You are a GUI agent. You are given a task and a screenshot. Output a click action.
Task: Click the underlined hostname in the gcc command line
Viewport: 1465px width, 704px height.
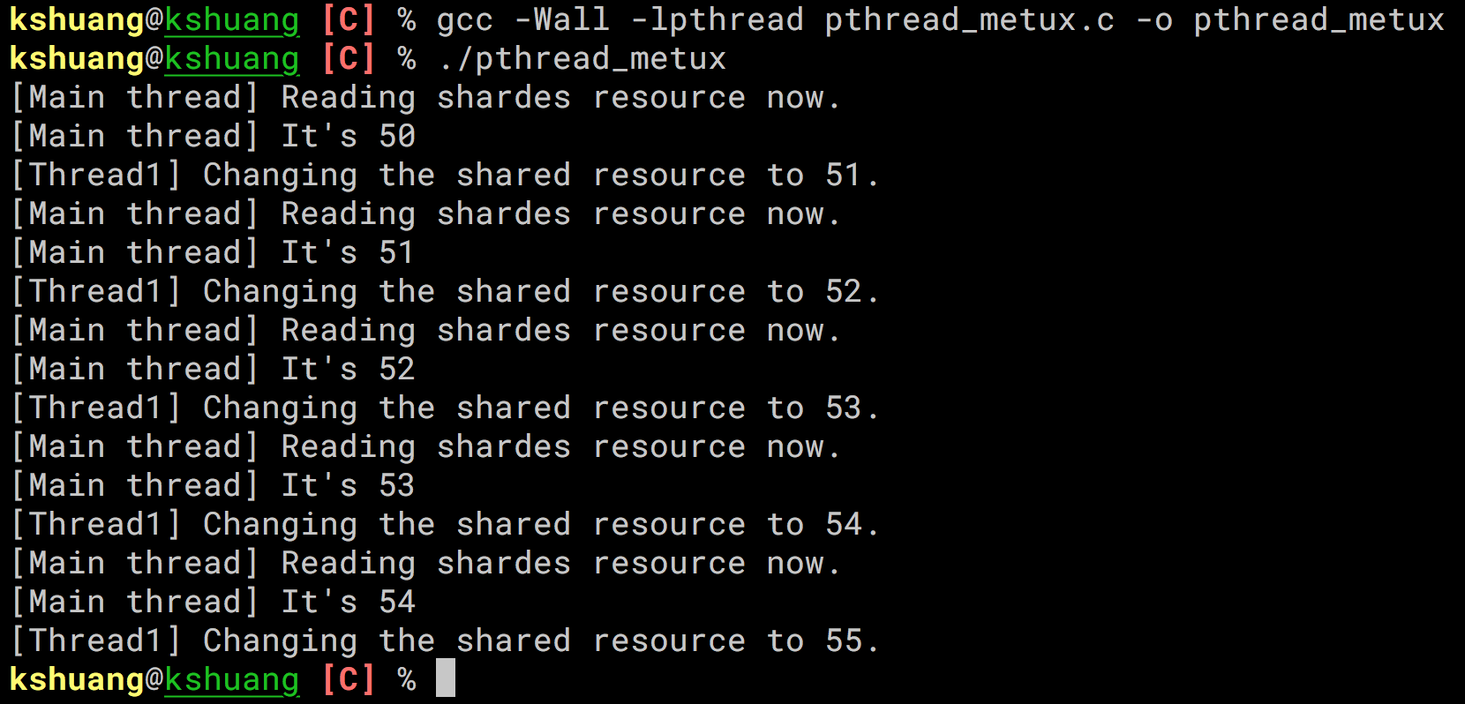231,19
